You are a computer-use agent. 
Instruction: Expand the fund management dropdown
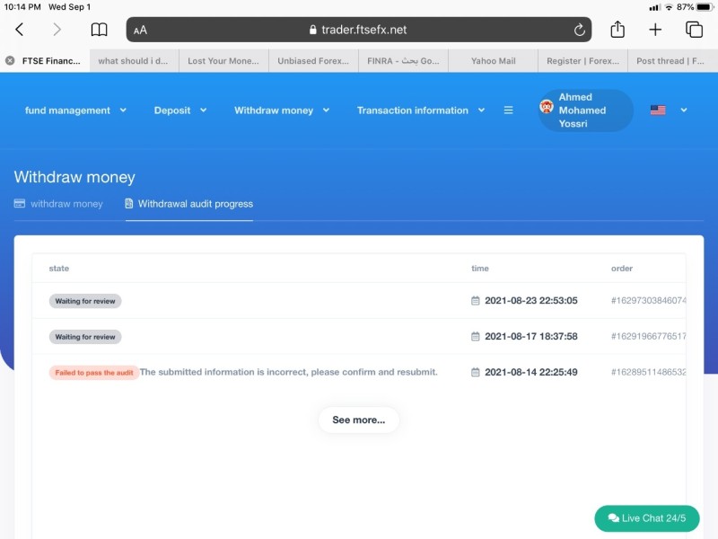tap(75, 110)
